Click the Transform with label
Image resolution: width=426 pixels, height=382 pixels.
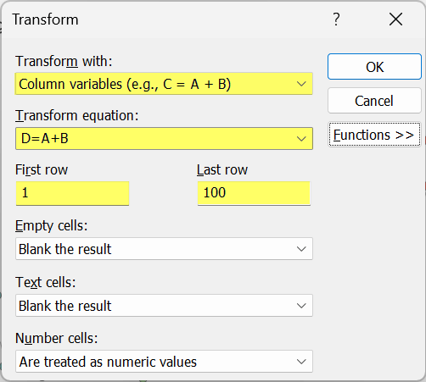64,61
